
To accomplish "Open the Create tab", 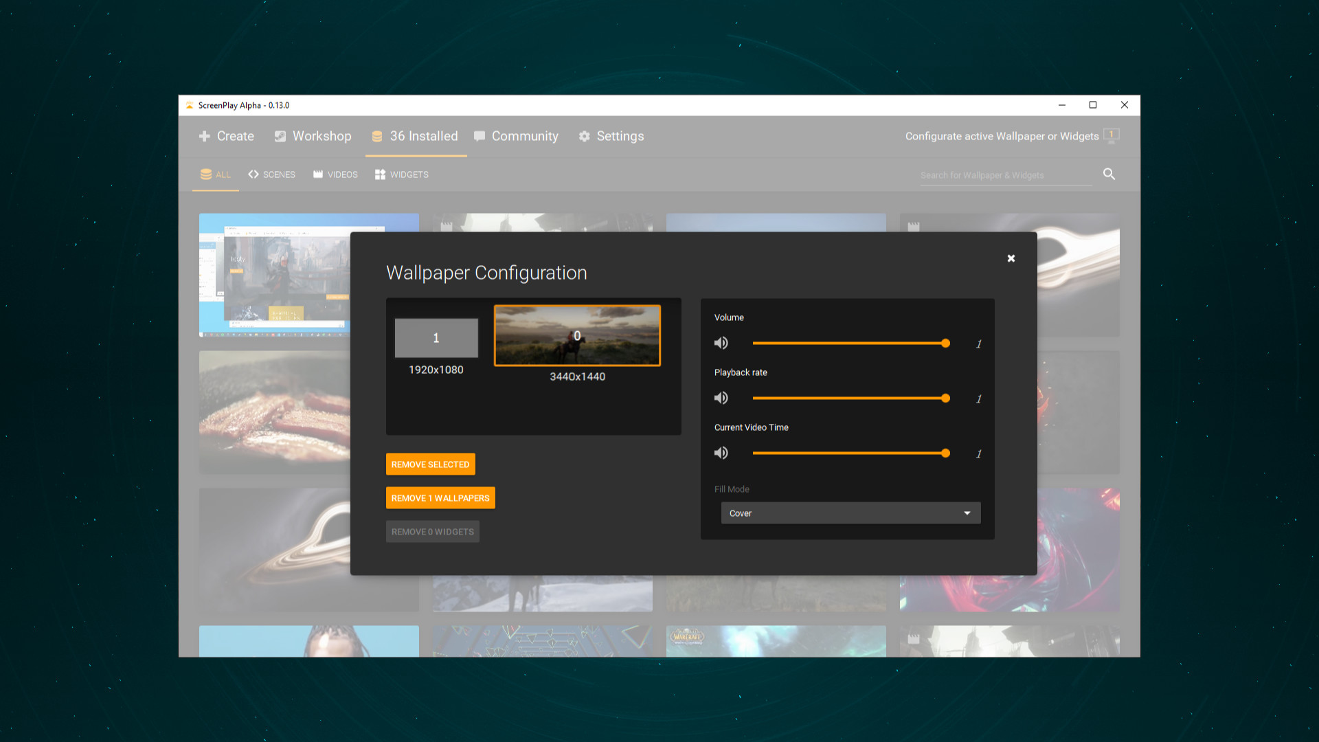I will (x=227, y=136).
